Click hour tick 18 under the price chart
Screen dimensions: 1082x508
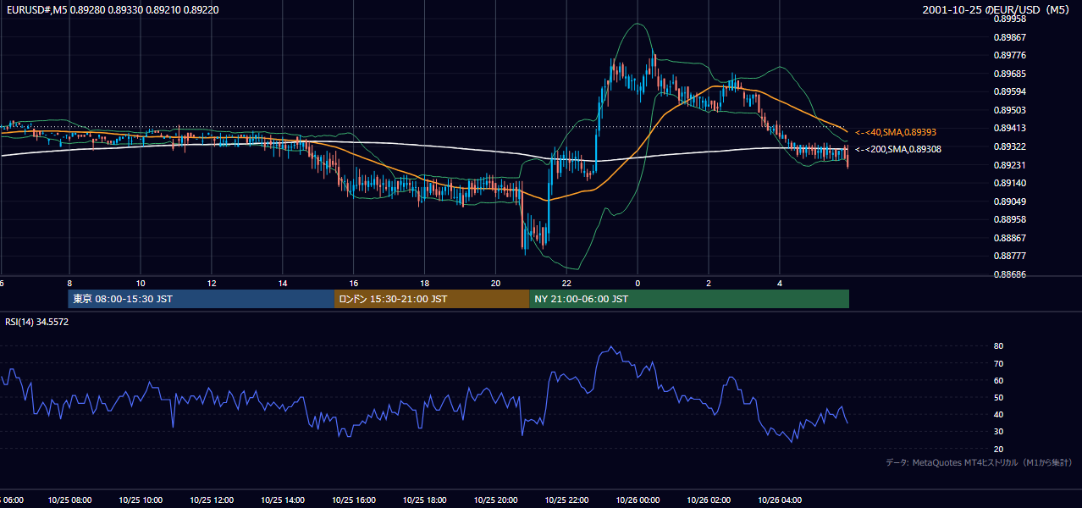pyautogui.click(x=424, y=284)
